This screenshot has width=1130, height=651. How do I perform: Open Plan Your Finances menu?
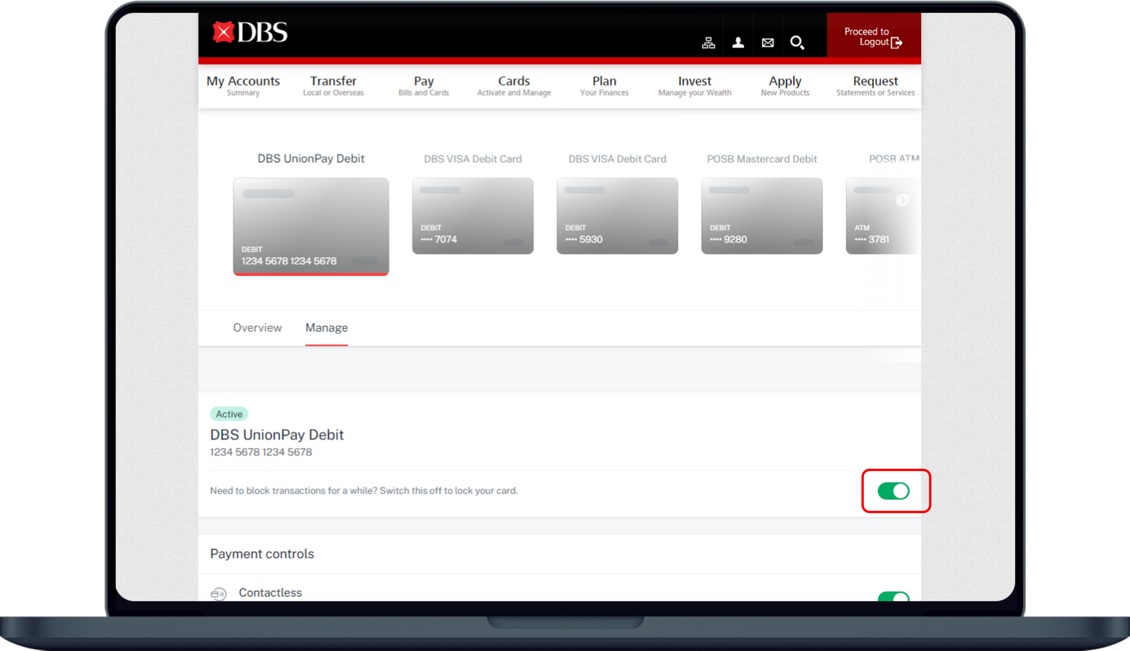coord(604,85)
